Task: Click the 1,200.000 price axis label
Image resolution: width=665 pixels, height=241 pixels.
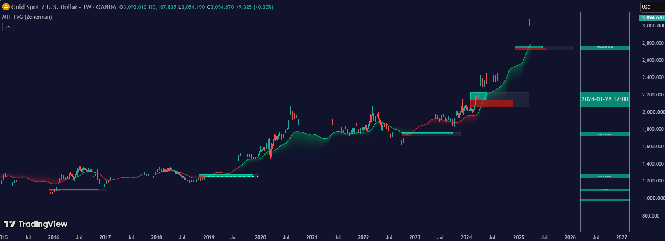Action: click(x=653, y=181)
